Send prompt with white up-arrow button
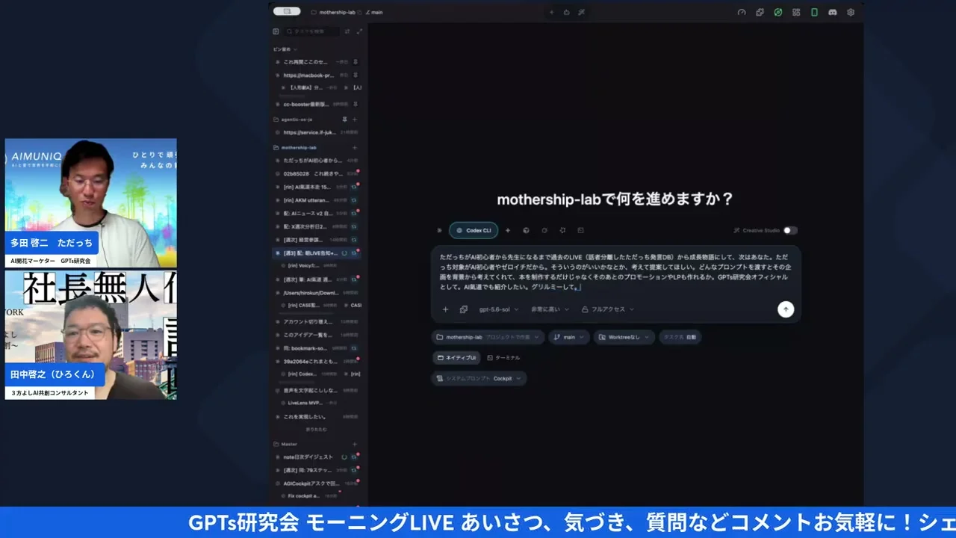The height and width of the screenshot is (538, 956). pyautogui.click(x=786, y=309)
